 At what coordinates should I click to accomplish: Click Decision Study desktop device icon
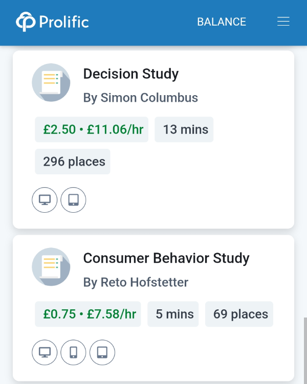45,200
